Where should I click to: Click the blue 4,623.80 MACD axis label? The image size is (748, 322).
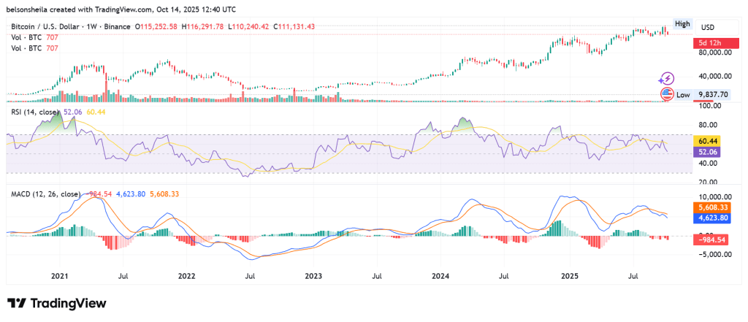[x=712, y=218]
